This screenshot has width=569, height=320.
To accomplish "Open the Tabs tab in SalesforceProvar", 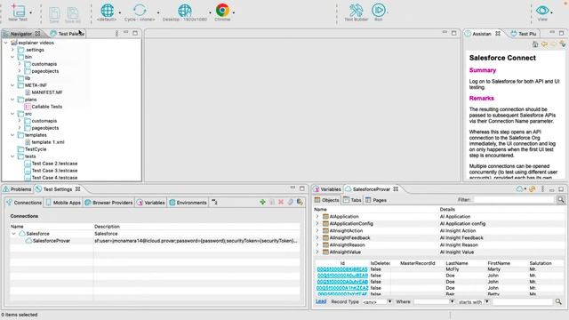I will tap(352, 200).
